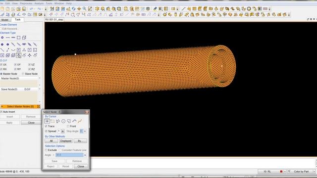Screen dimensions: 317x178
Task: Click the Select Master Nodes pick icon
Action: coord(39,106)
